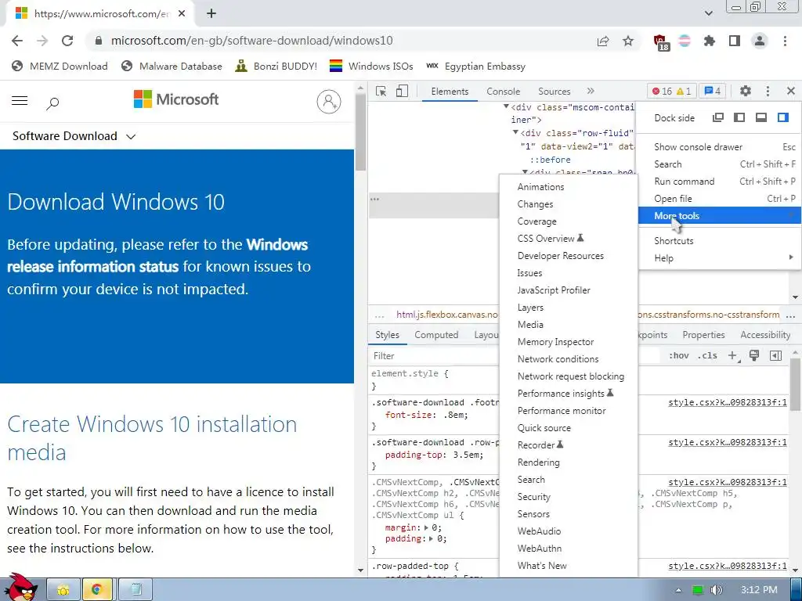
Task: Choose Rendering in the submenu
Action: pyautogui.click(x=569, y=462)
